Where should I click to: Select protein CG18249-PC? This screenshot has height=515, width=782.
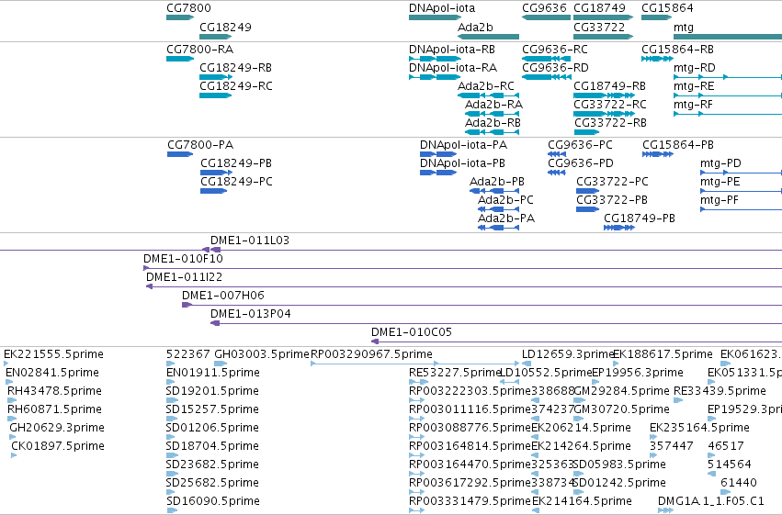[213, 191]
